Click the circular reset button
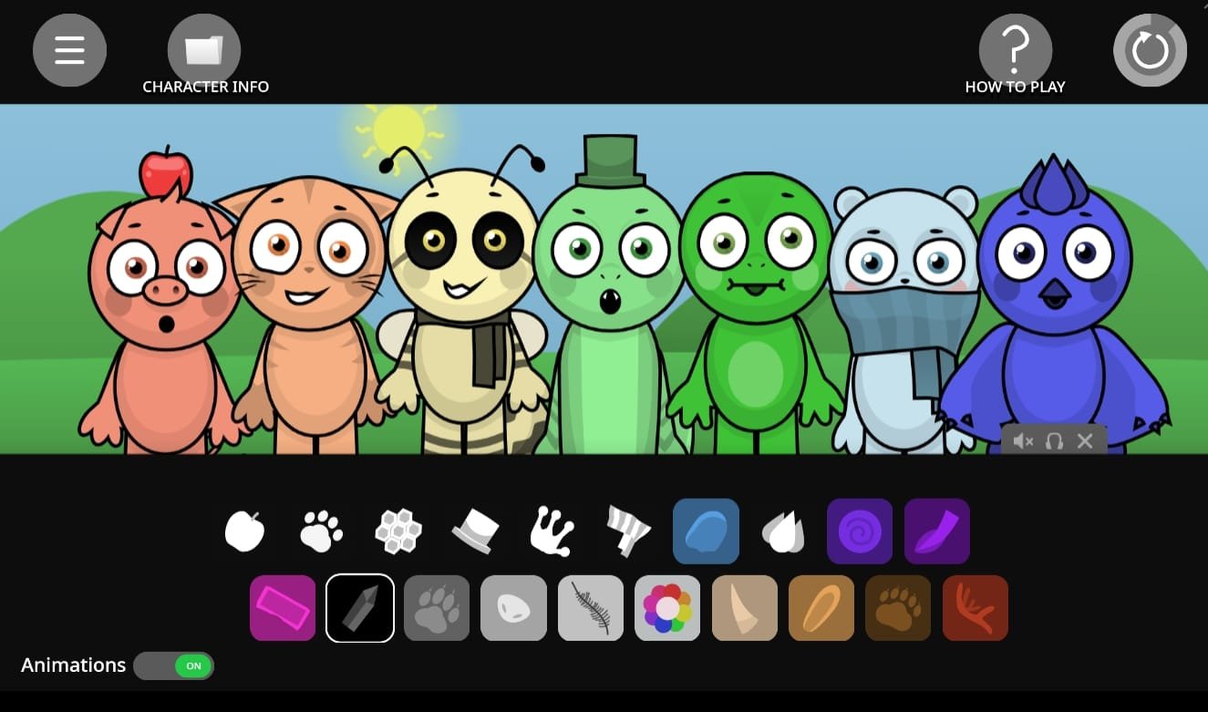This screenshot has width=1208, height=712. point(1150,50)
